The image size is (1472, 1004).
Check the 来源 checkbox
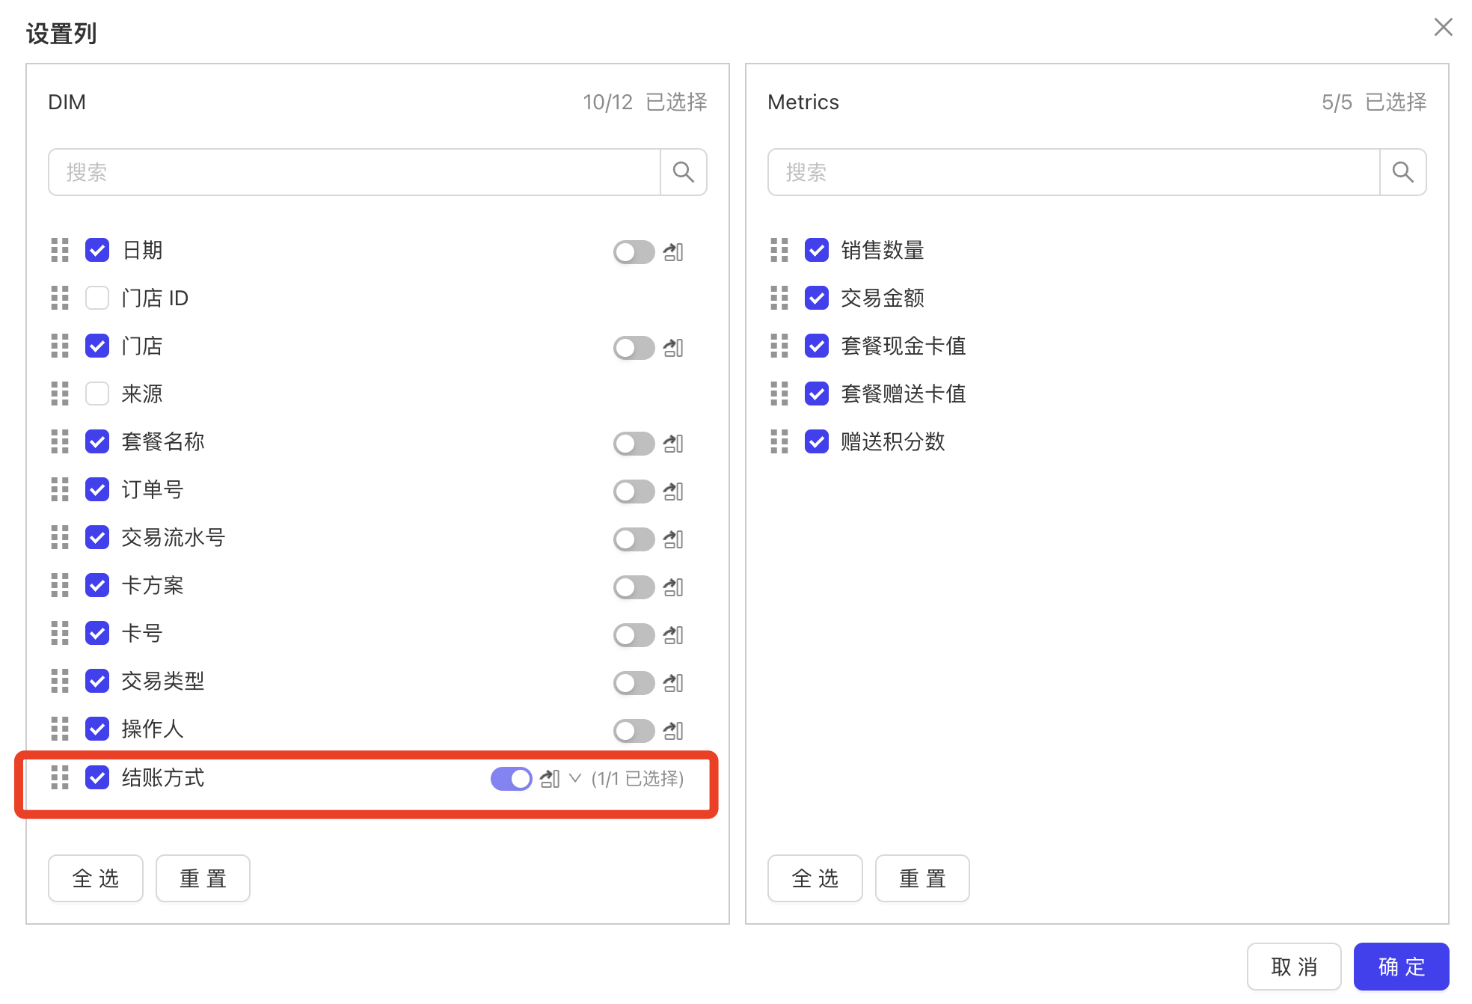coord(97,394)
